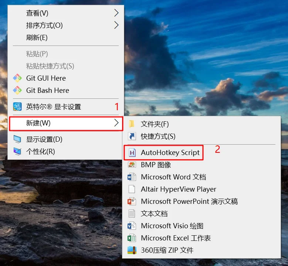Create new 360压缩 ZIP 文件

[x=201, y=250]
